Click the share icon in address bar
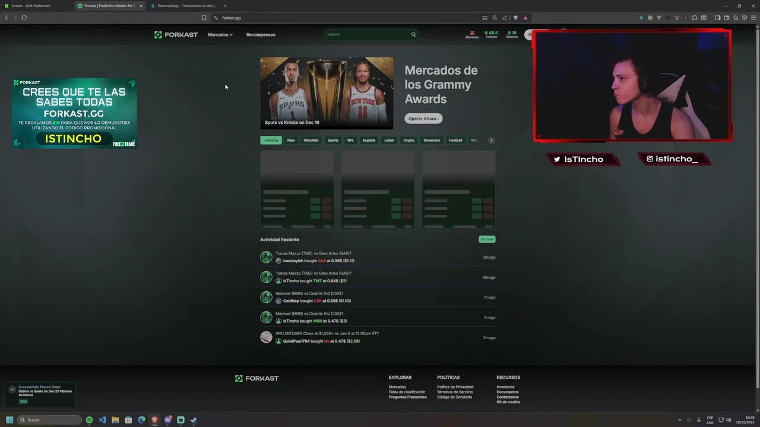760x427 pixels. [505, 18]
